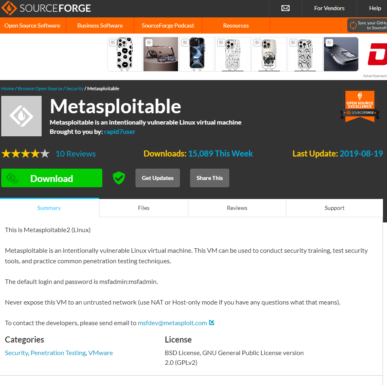The image size is (387, 385).
Task: Click the Open Source Excellence badge
Action: [360, 106]
